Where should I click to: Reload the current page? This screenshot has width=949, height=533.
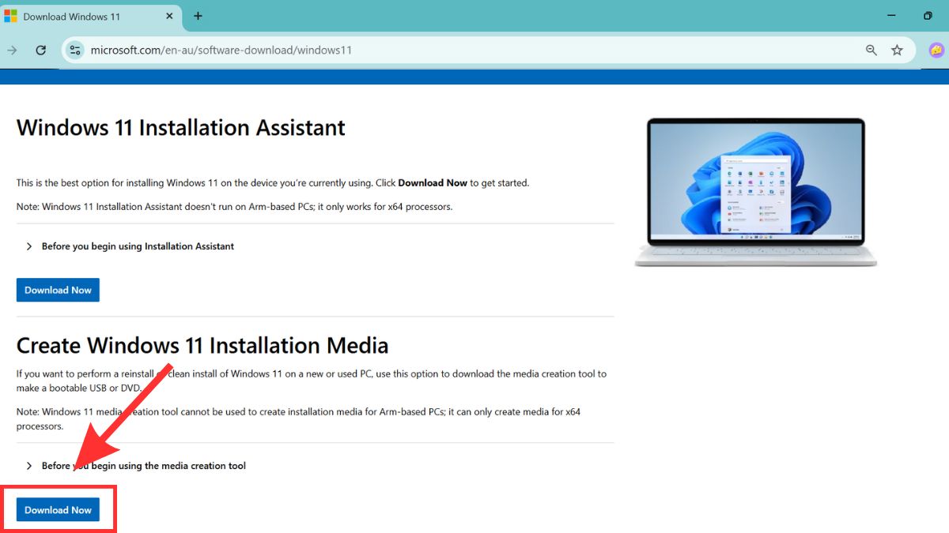click(41, 49)
